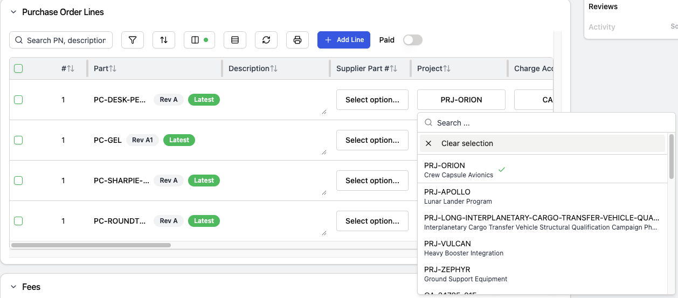
Task: Select PRJ-APOLLO Lunar Lander Program option
Action: (x=543, y=196)
